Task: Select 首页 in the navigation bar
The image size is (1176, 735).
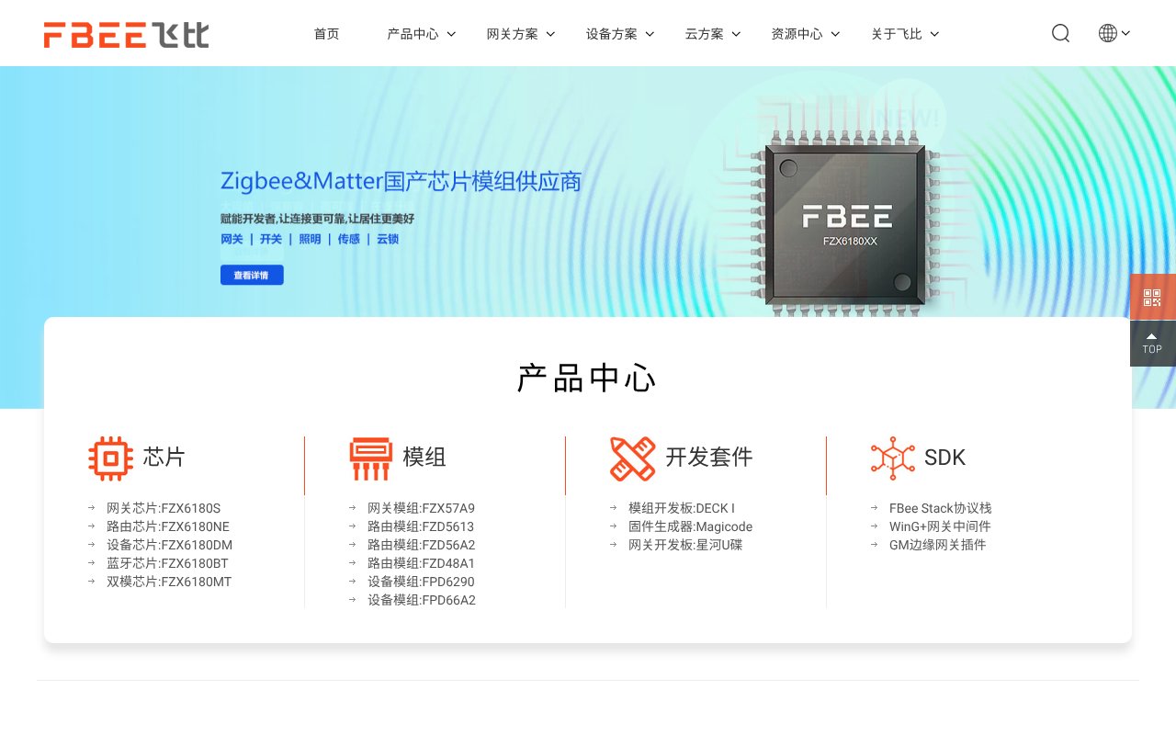Action: point(326,33)
